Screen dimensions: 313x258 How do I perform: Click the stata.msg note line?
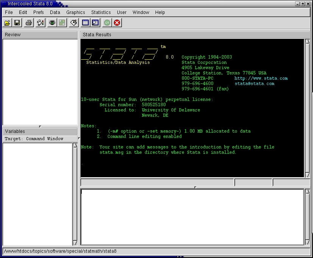[x=168, y=152]
